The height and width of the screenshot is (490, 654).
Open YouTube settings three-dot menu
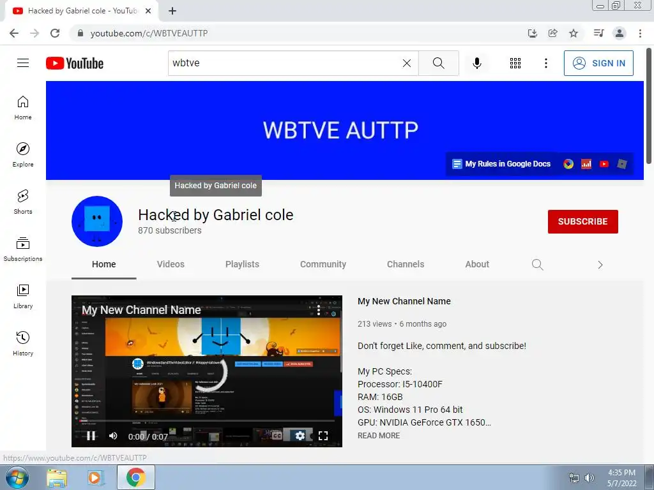[x=545, y=63]
